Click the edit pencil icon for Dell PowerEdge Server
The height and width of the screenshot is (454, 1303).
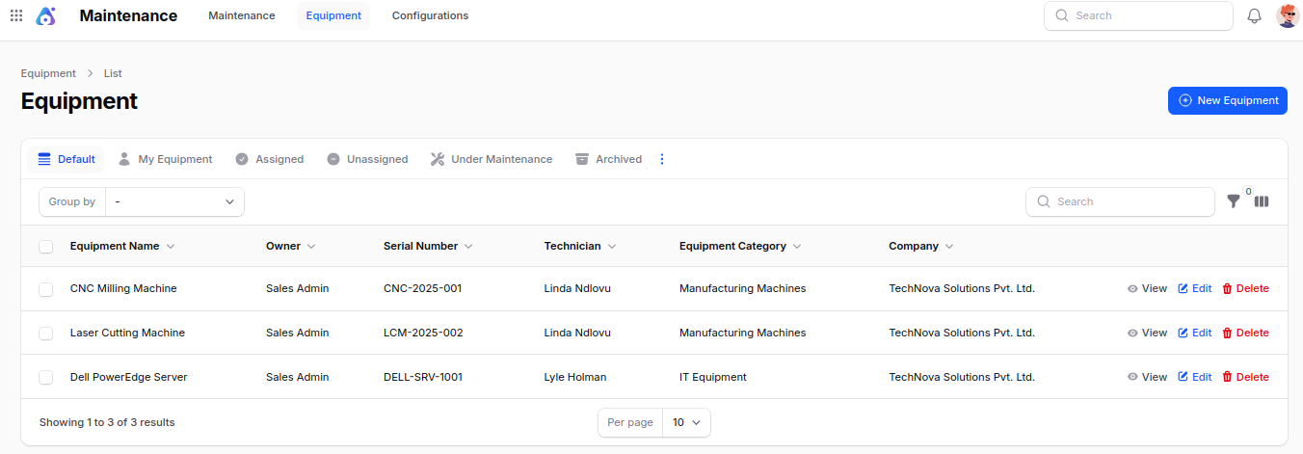[x=1183, y=377]
